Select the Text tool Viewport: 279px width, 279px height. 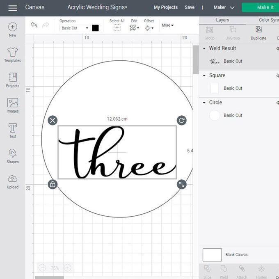[x=13, y=130]
